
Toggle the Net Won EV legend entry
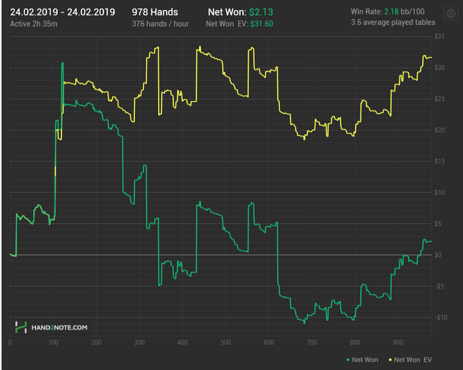coord(410,359)
